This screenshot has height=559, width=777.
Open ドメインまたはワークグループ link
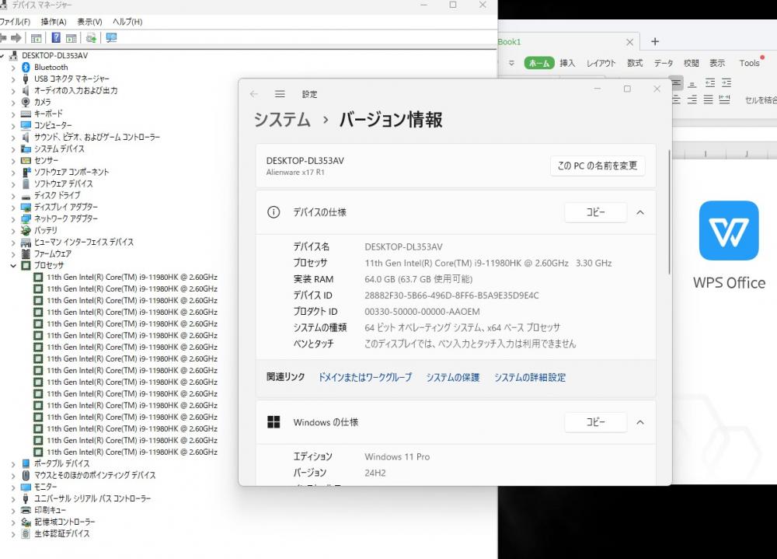click(364, 377)
